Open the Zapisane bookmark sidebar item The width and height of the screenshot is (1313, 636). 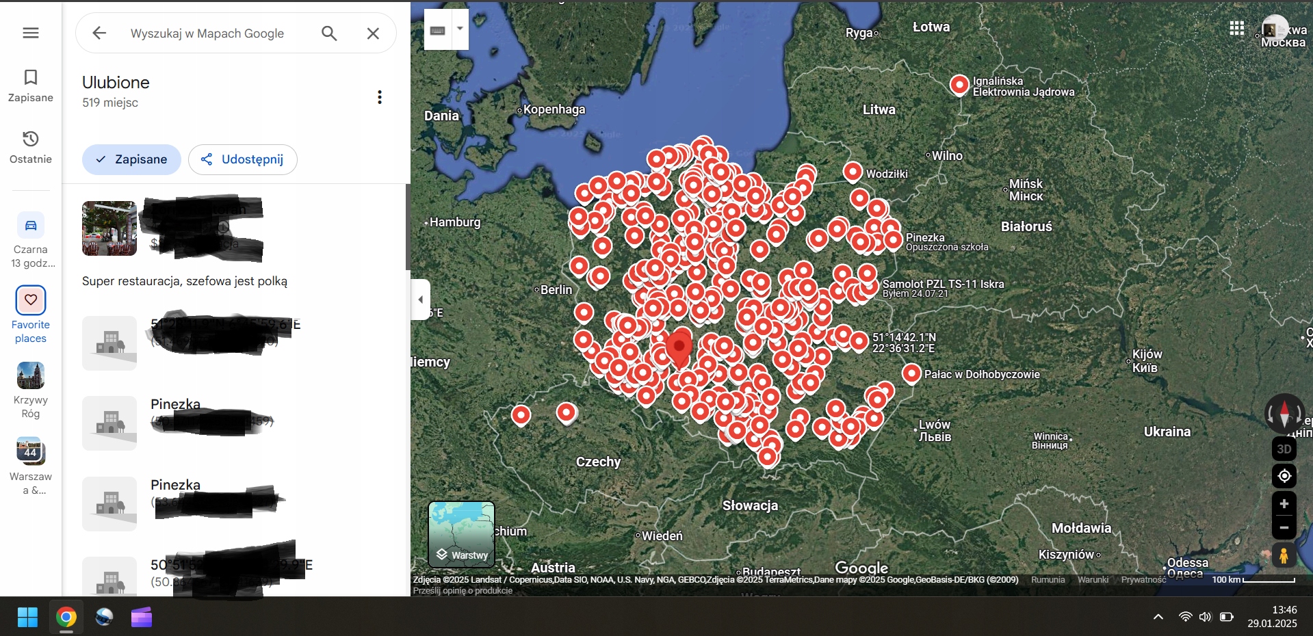(x=31, y=86)
